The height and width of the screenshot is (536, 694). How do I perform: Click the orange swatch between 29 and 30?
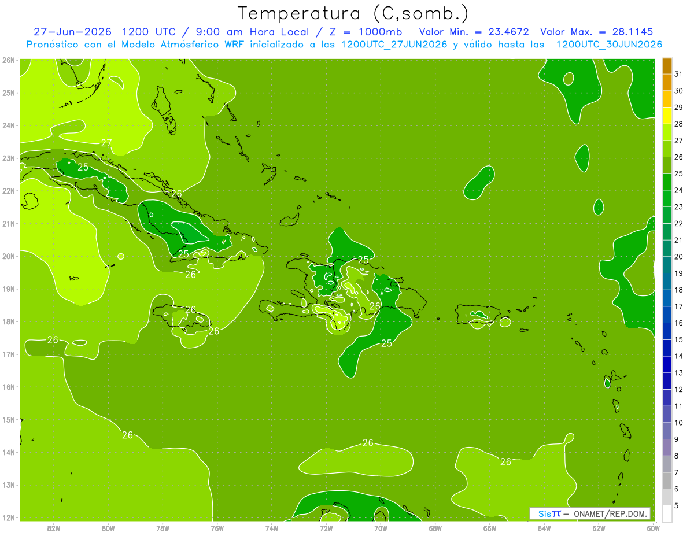667,99
